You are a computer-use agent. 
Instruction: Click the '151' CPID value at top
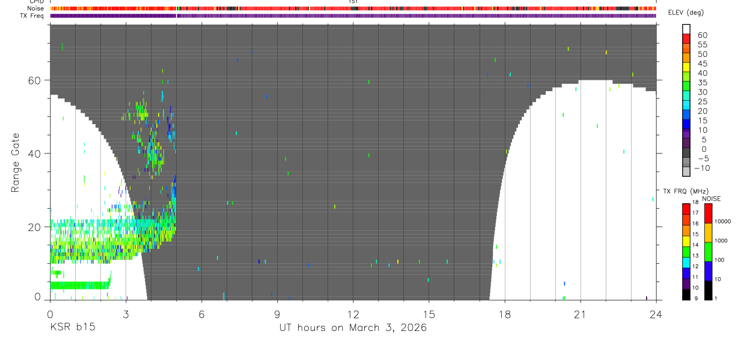point(353,2)
